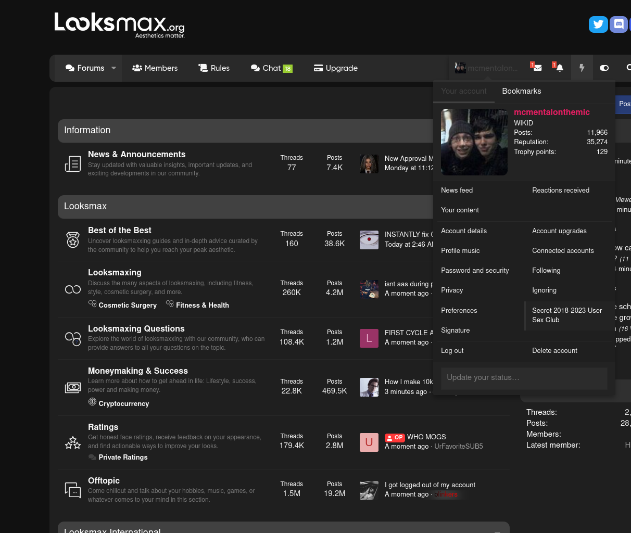The width and height of the screenshot is (631, 533).
Task: Open the Looksmaxing forum title
Action: tap(115, 273)
